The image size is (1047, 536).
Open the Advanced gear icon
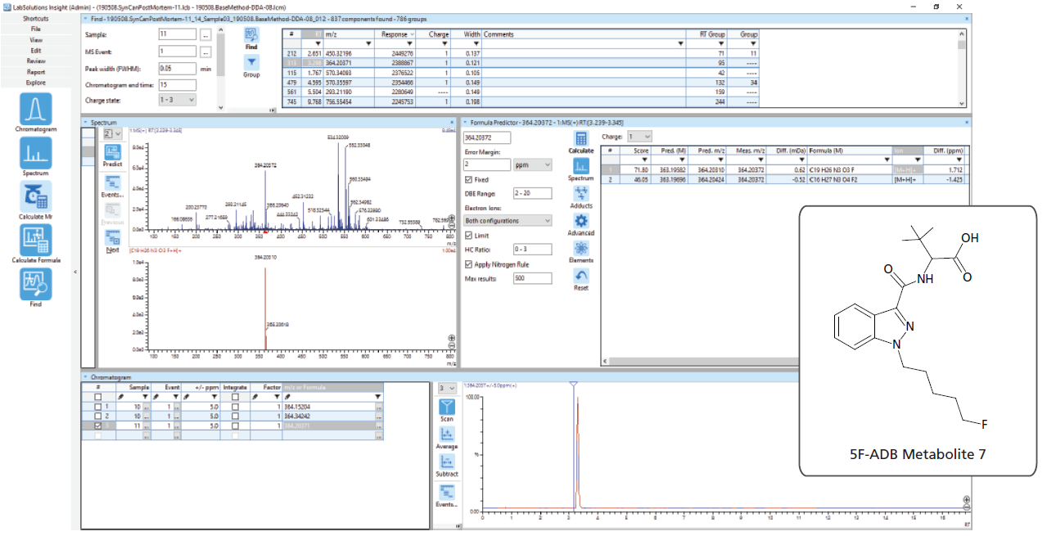581,220
